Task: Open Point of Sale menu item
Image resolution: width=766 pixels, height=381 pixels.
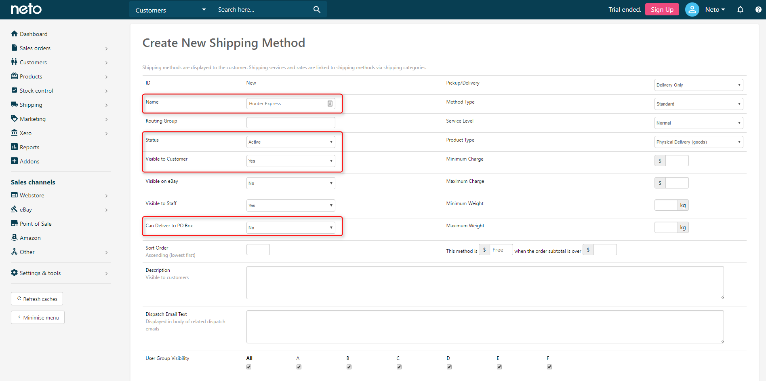Action: (x=36, y=224)
